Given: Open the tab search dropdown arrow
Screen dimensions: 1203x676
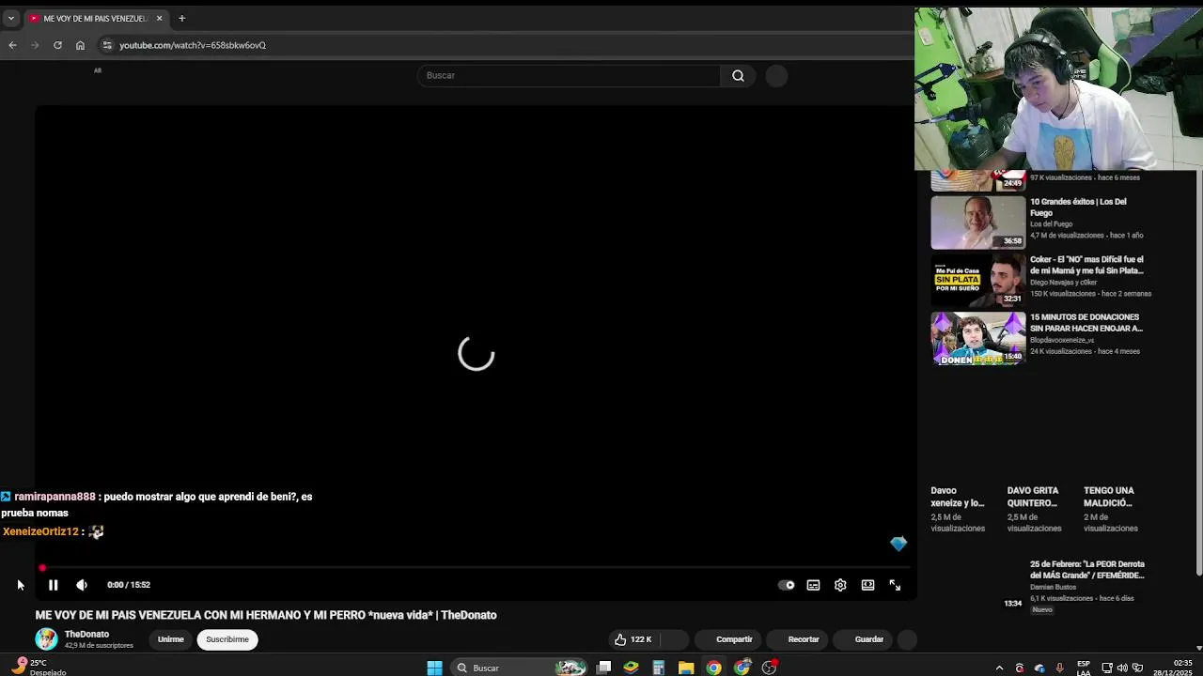Looking at the screenshot, I should 10,18.
